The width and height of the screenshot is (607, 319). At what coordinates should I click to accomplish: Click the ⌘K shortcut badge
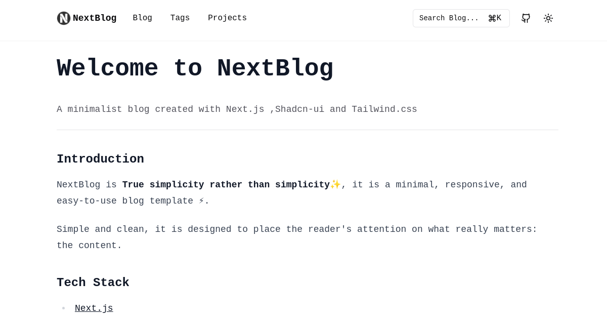495,18
